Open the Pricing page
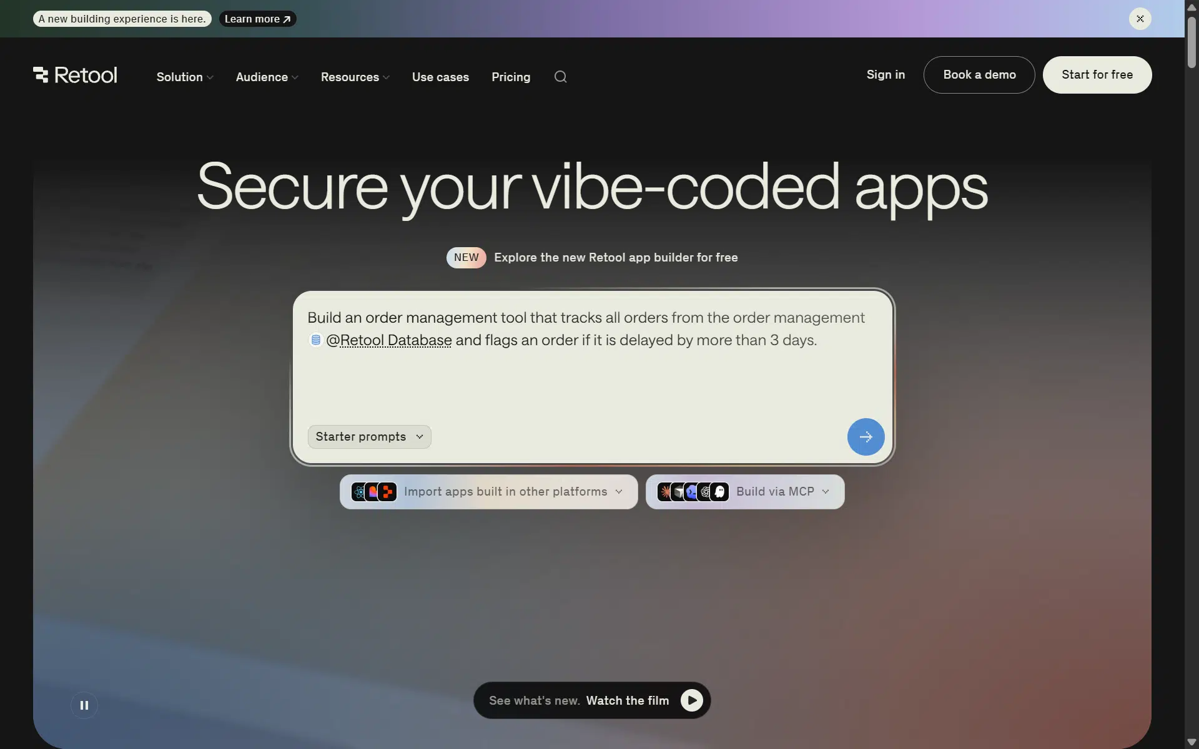The image size is (1199, 749). pyautogui.click(x=511, y=77)
